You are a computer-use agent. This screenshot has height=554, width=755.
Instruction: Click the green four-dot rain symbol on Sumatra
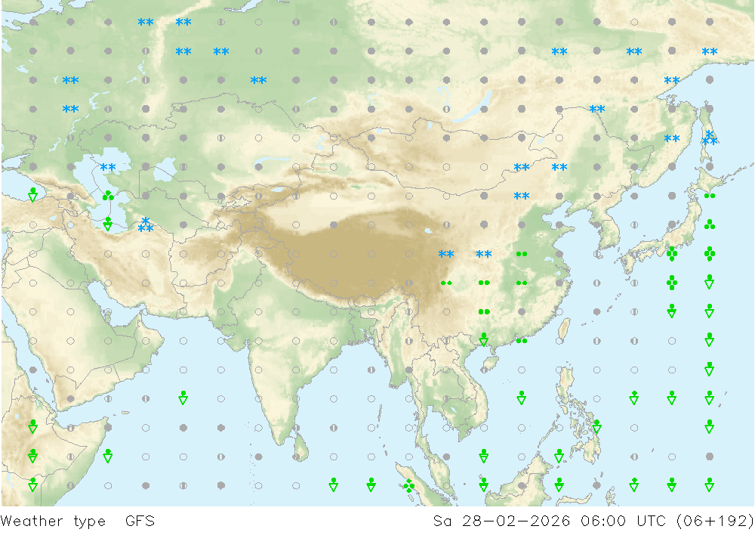408,485
